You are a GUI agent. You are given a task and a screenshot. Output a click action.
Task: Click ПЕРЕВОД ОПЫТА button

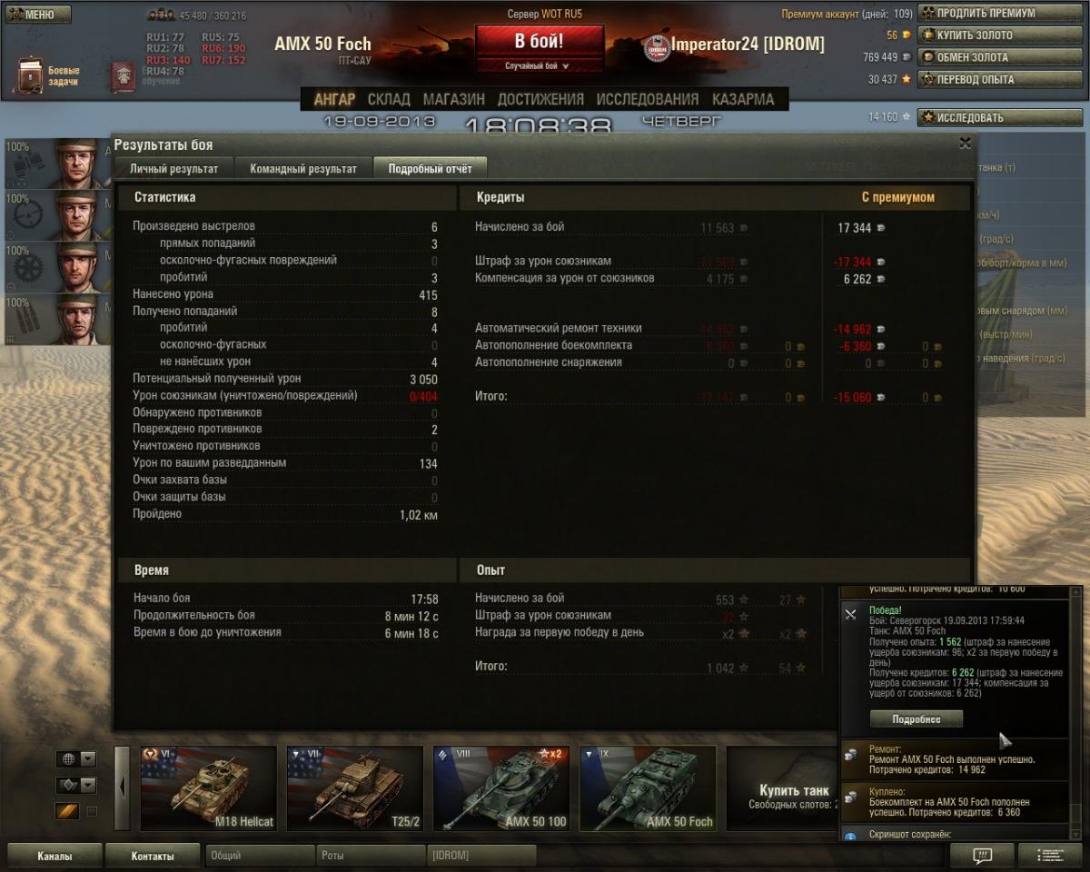[x=1001, y=79]
